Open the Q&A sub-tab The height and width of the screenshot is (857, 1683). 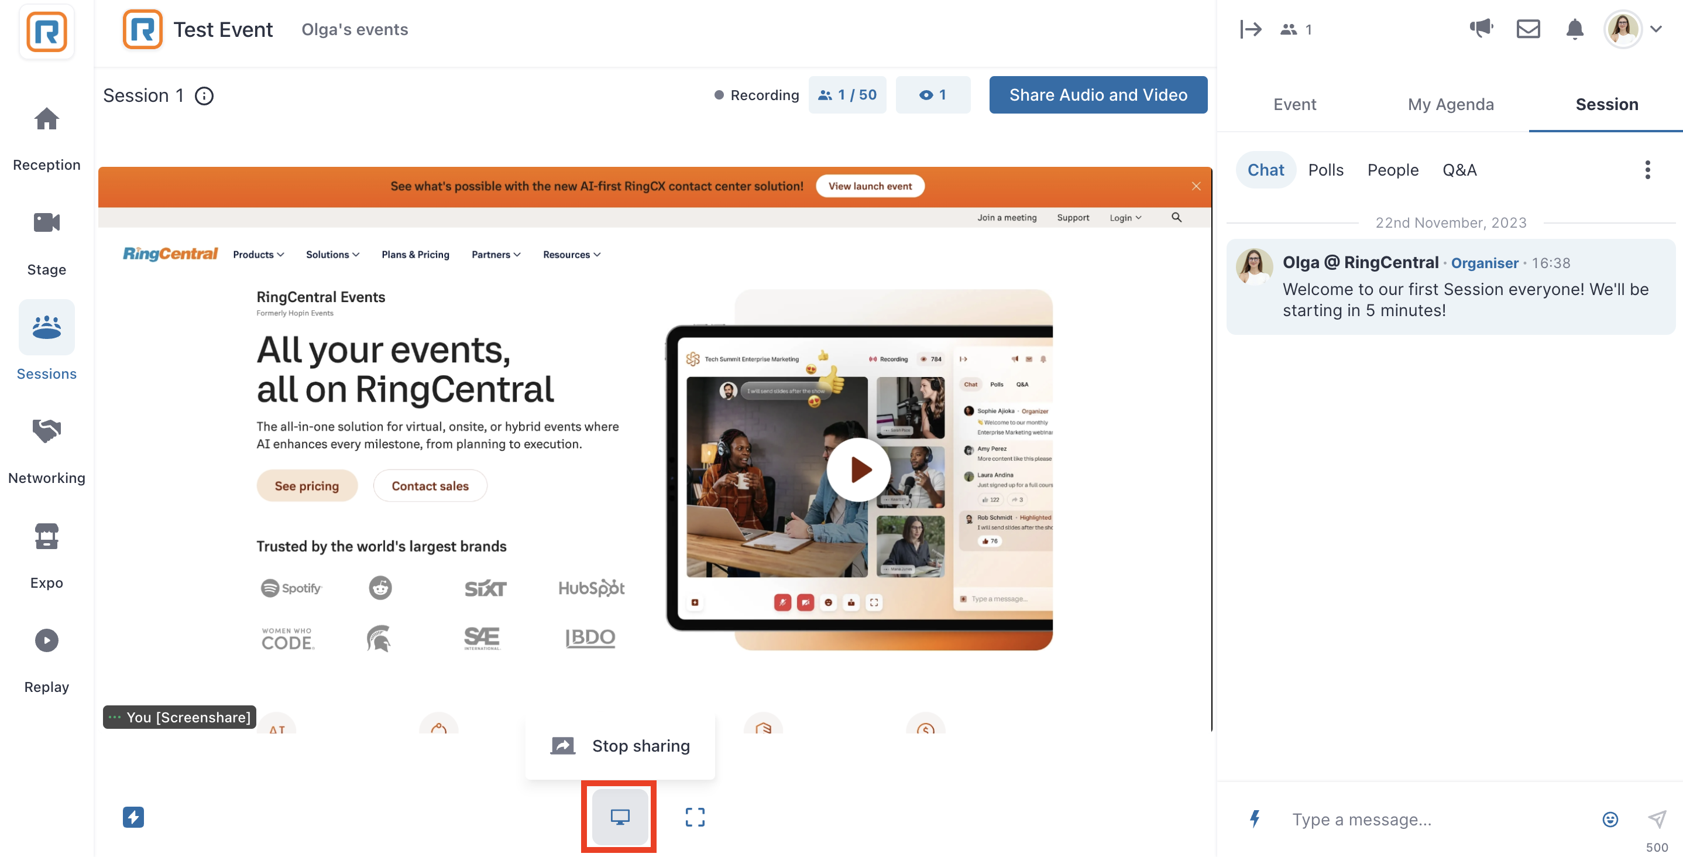[x=1459, y=170]
